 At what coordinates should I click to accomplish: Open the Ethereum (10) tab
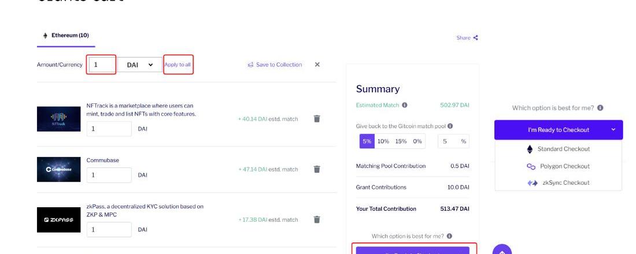pos(66,36)
